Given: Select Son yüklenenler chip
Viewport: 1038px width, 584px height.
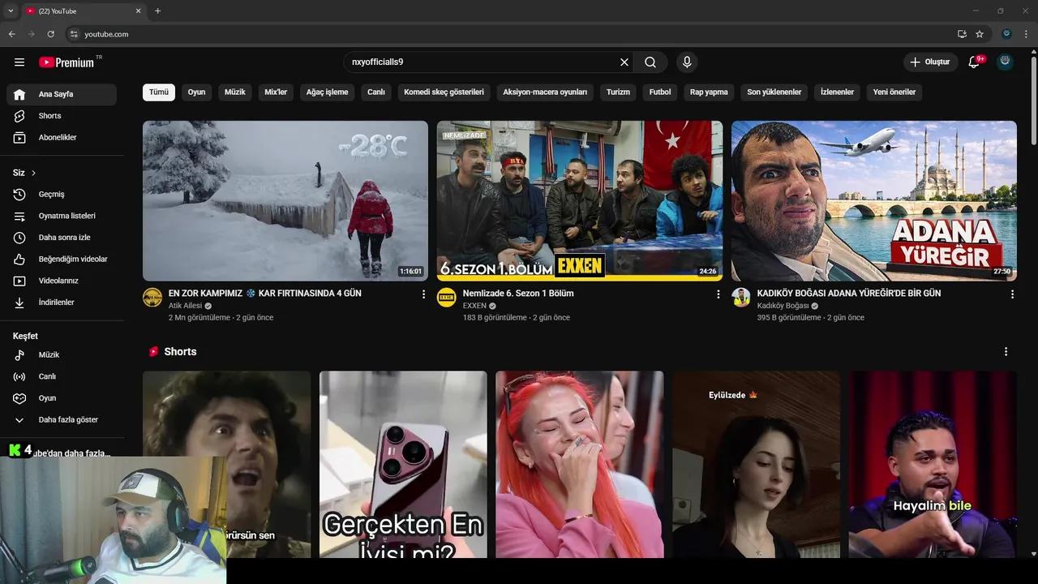Looking at the screenshot, I should tap(774, 92).
